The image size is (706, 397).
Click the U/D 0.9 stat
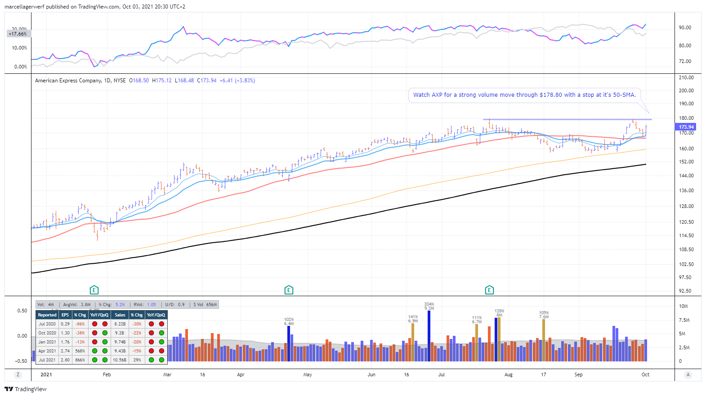click(175, 305)
